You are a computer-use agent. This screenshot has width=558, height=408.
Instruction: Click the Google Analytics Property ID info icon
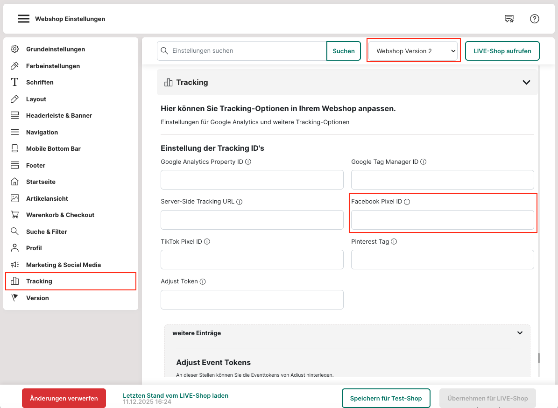click(248, 162)
